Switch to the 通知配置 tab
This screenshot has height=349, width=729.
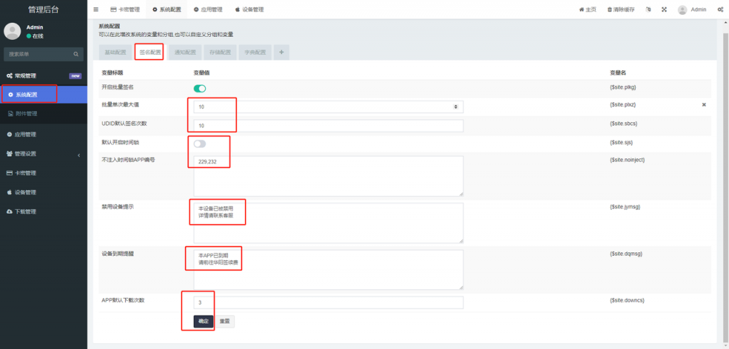point(185,52)
